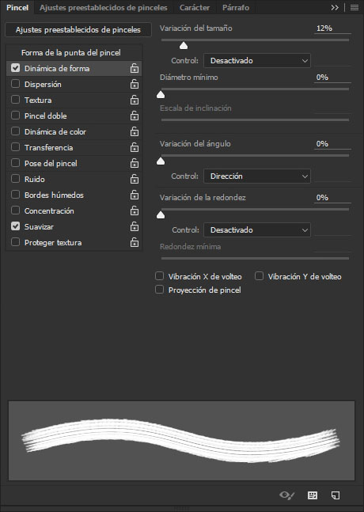The height and width of the screenshot is (512, 364).
Task: Click the lock icon for Dispersión
Action: click(135, 84)
